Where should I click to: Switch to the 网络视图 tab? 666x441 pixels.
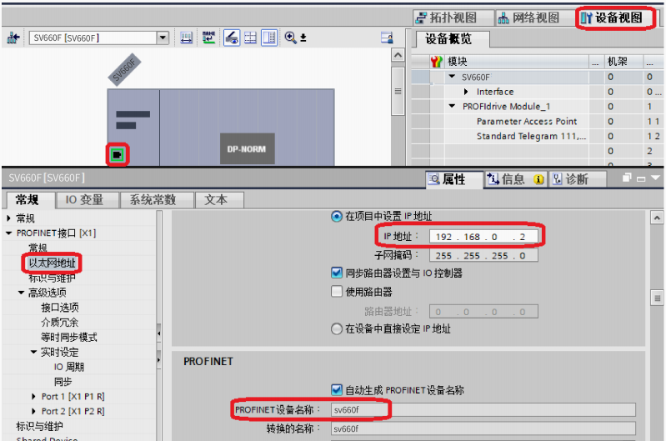pos(535,18)
